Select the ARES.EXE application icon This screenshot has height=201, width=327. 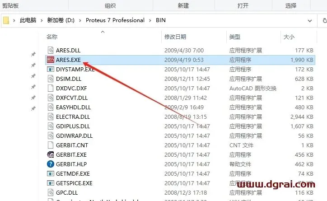click(51, 60)
